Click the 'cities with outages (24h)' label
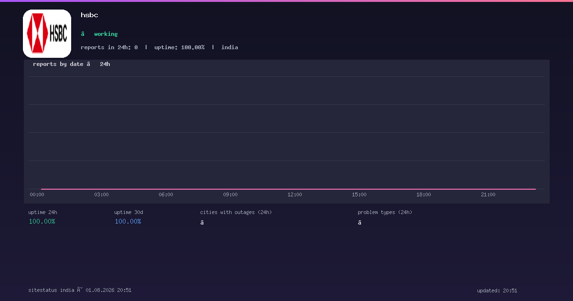Viewport: 573px width, 301px height. point(236,212)
